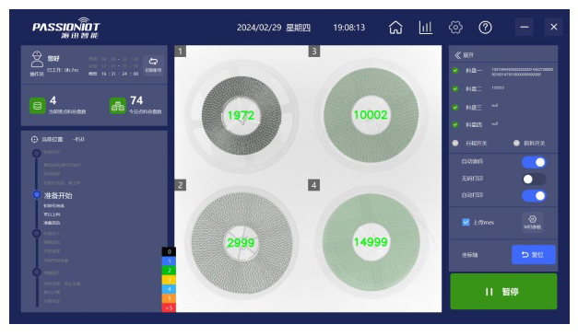This screenshot has width=578, height=336.
Task: Minimize the application window
Action: coord(525,27)
